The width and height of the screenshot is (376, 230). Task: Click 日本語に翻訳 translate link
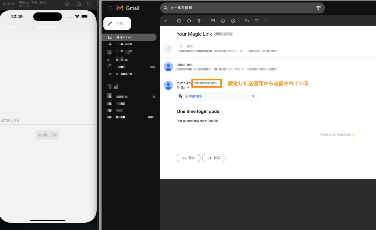[194, 96]
